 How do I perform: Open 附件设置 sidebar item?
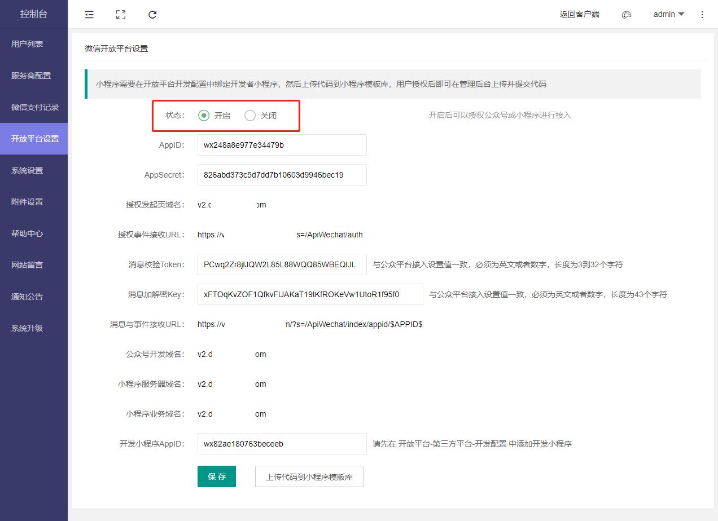(x=27, y=202)
